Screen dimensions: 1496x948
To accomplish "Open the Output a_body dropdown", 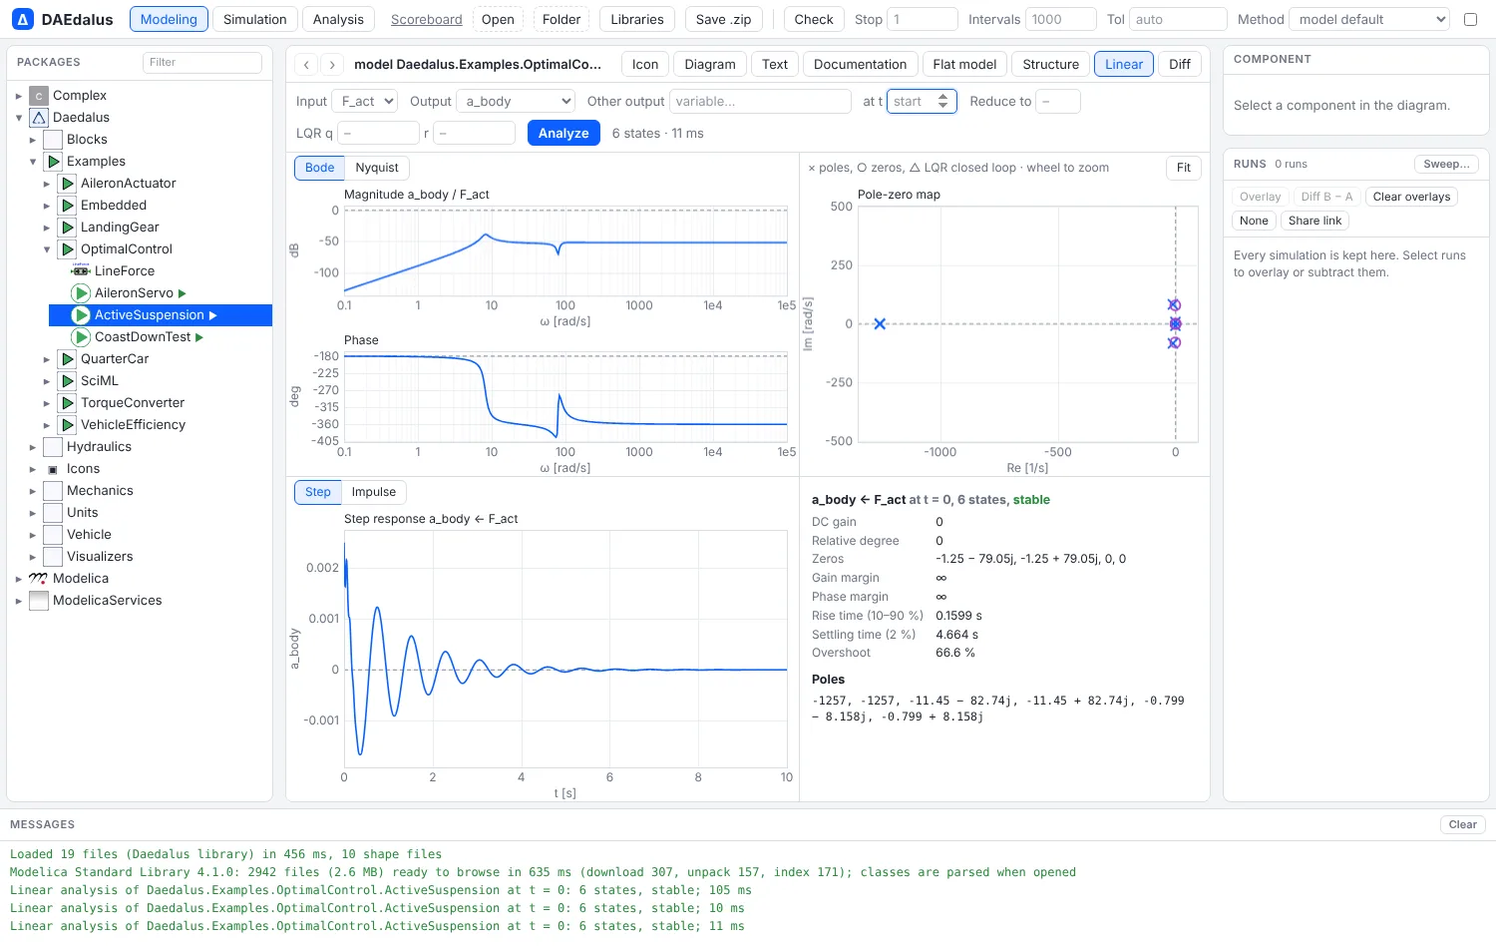I will 516,101.
